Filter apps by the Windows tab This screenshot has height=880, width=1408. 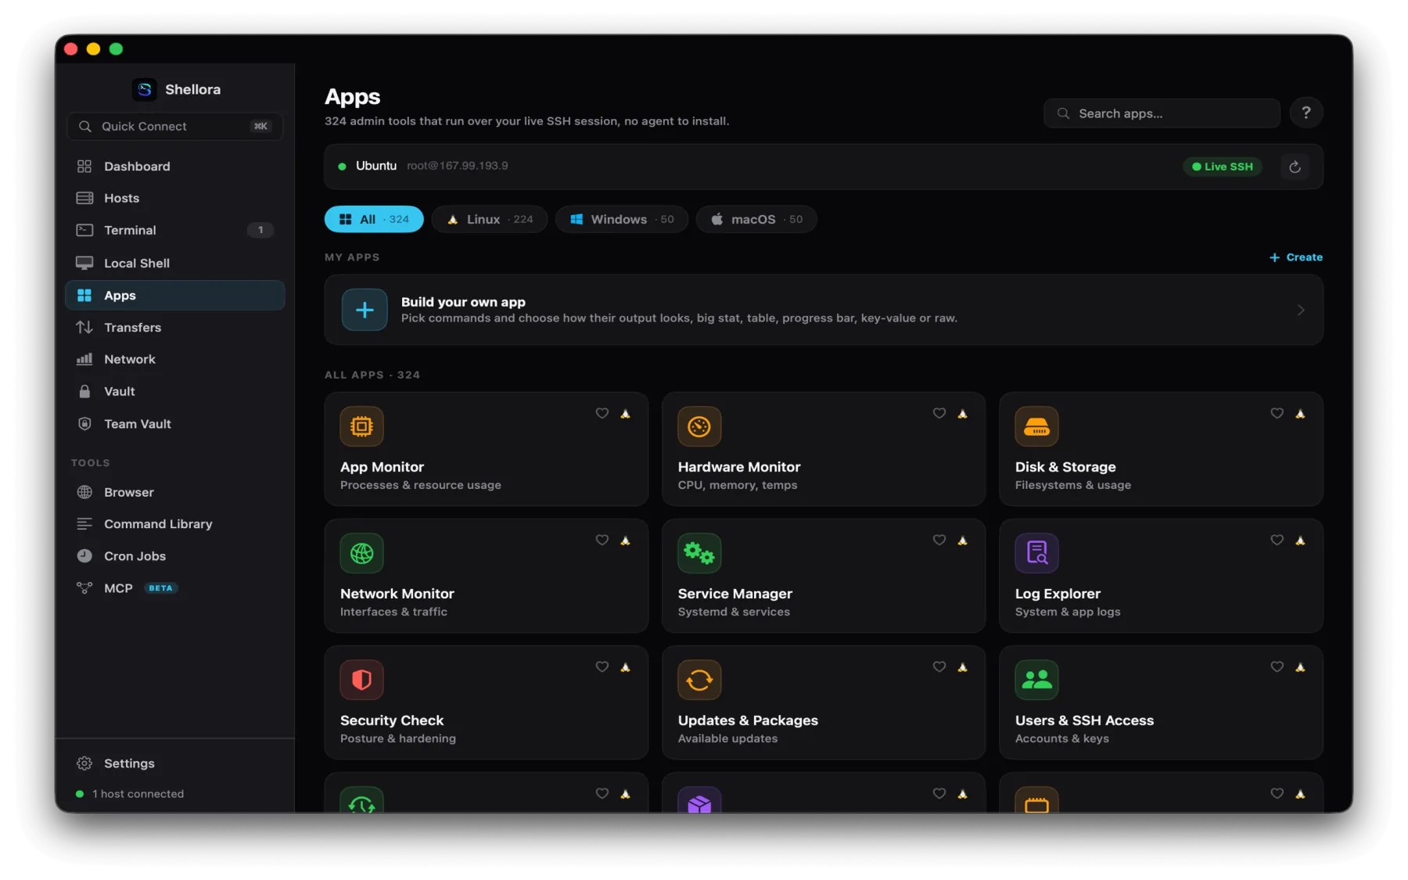coord(622,219)
